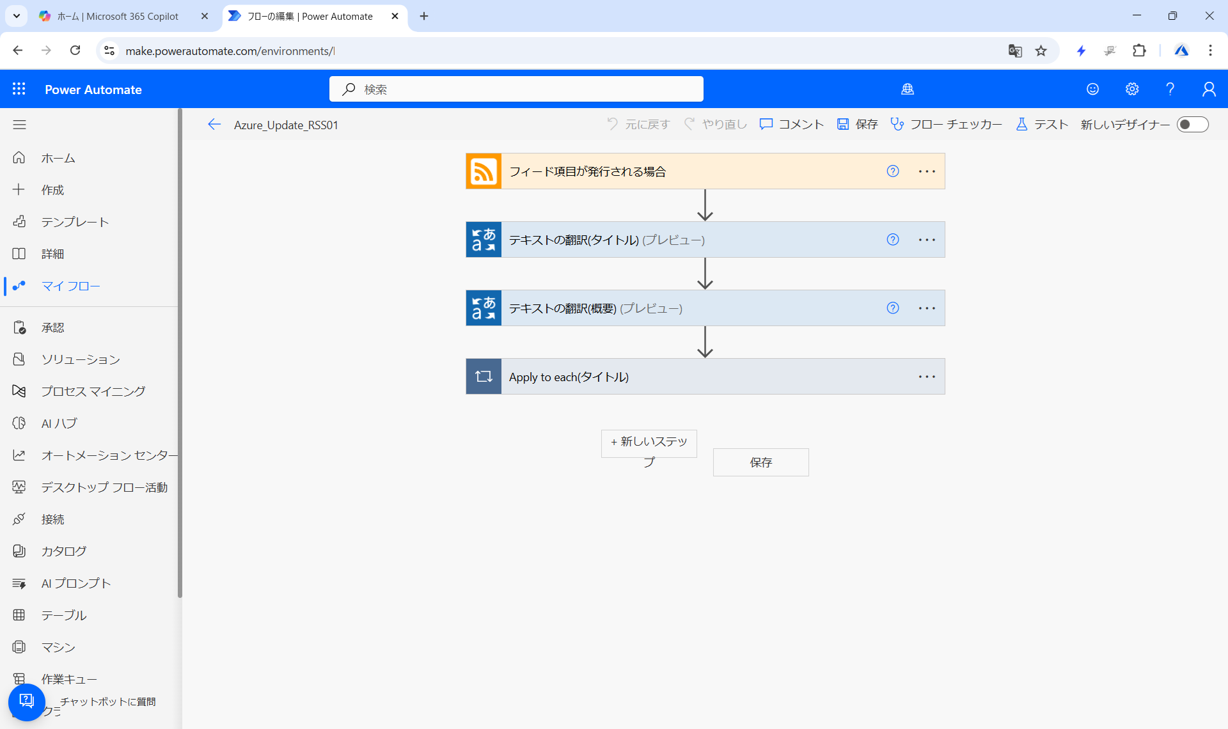Open the app launcher waffle icon

tap(19, 89)
